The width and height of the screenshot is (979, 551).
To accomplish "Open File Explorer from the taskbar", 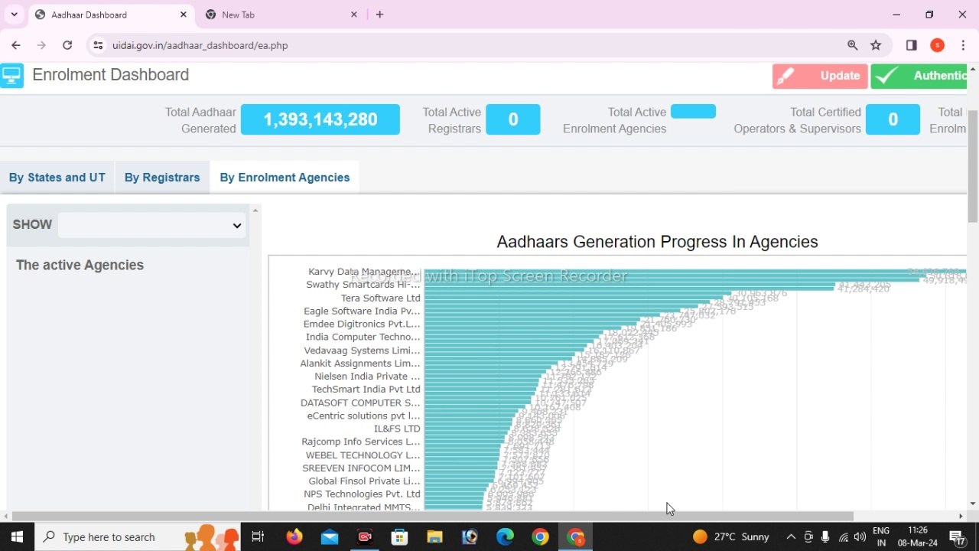I will (434, 536).
